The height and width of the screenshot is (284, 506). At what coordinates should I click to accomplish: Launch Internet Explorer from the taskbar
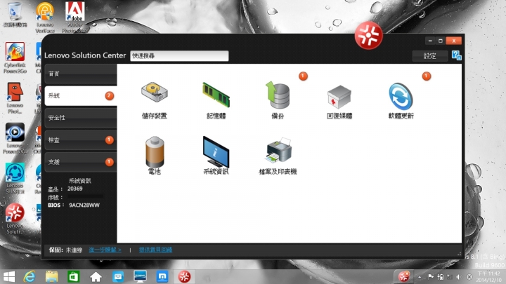click(30, 276)
